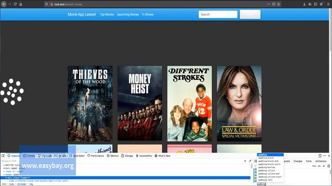332x186 pixels.
Task: Add new CSS rule with plus icon
Action: click(324, 166)
